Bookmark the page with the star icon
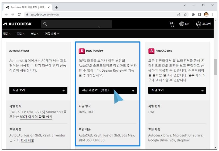The width and height of the screenshot is (219, 151). point(185,15)
